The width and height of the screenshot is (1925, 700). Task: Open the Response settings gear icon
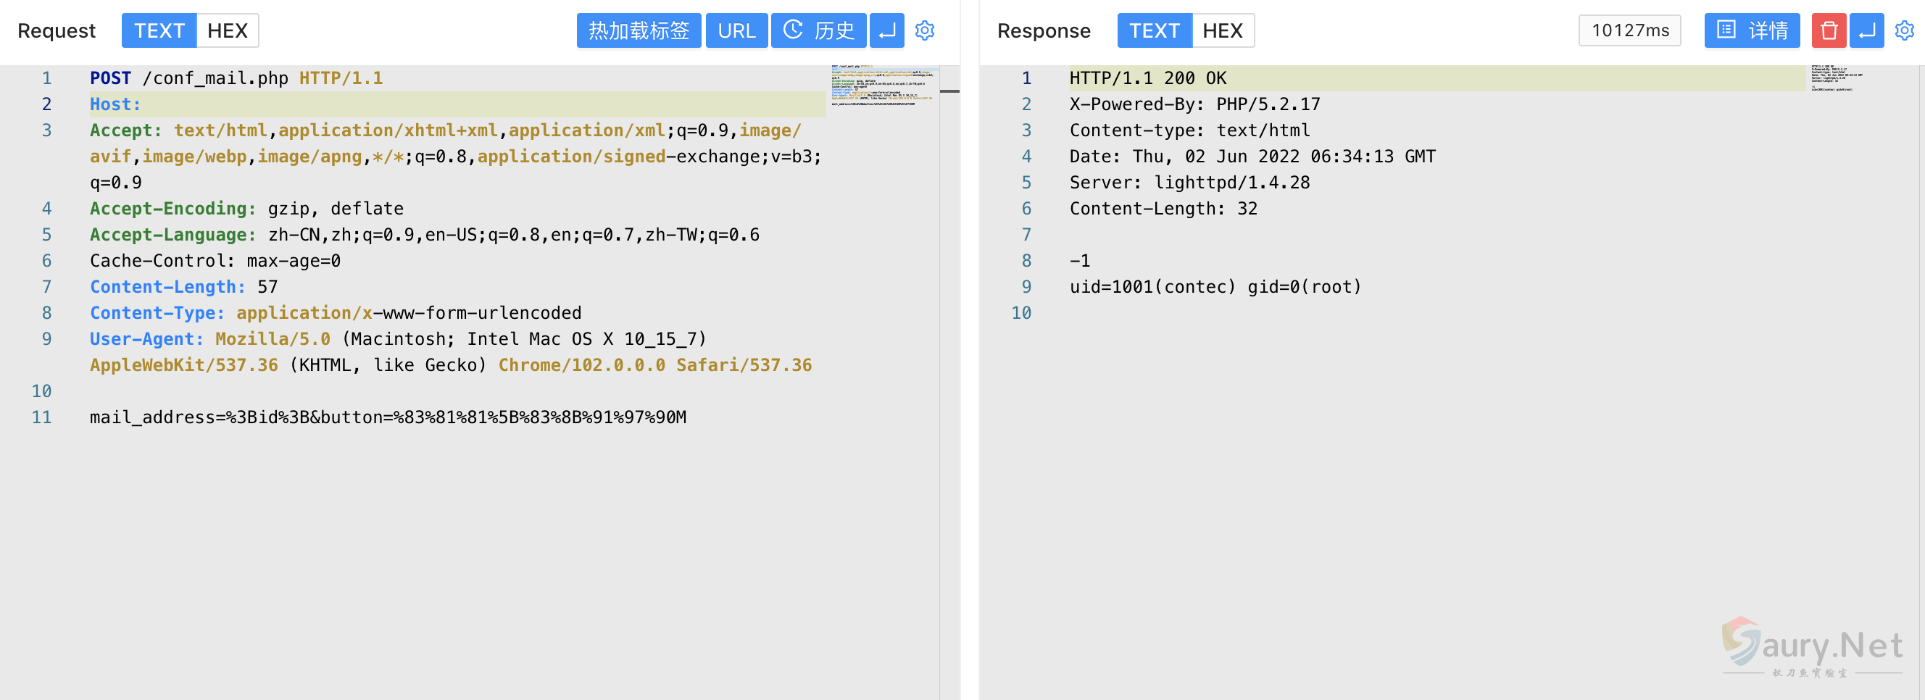[1904, 30]
